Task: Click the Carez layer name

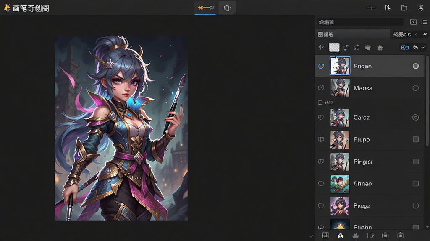Action: [x=362, y=118]
